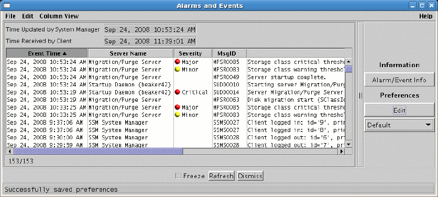This screenshot has height=197, width=438.
Task: Click the sort arrow on Event Time header
Action: click(65, 53)
